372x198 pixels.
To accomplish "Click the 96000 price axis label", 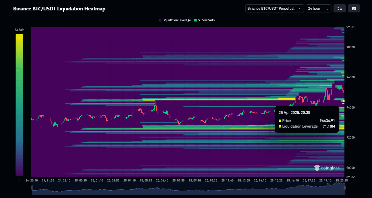I will click(351, 77).
